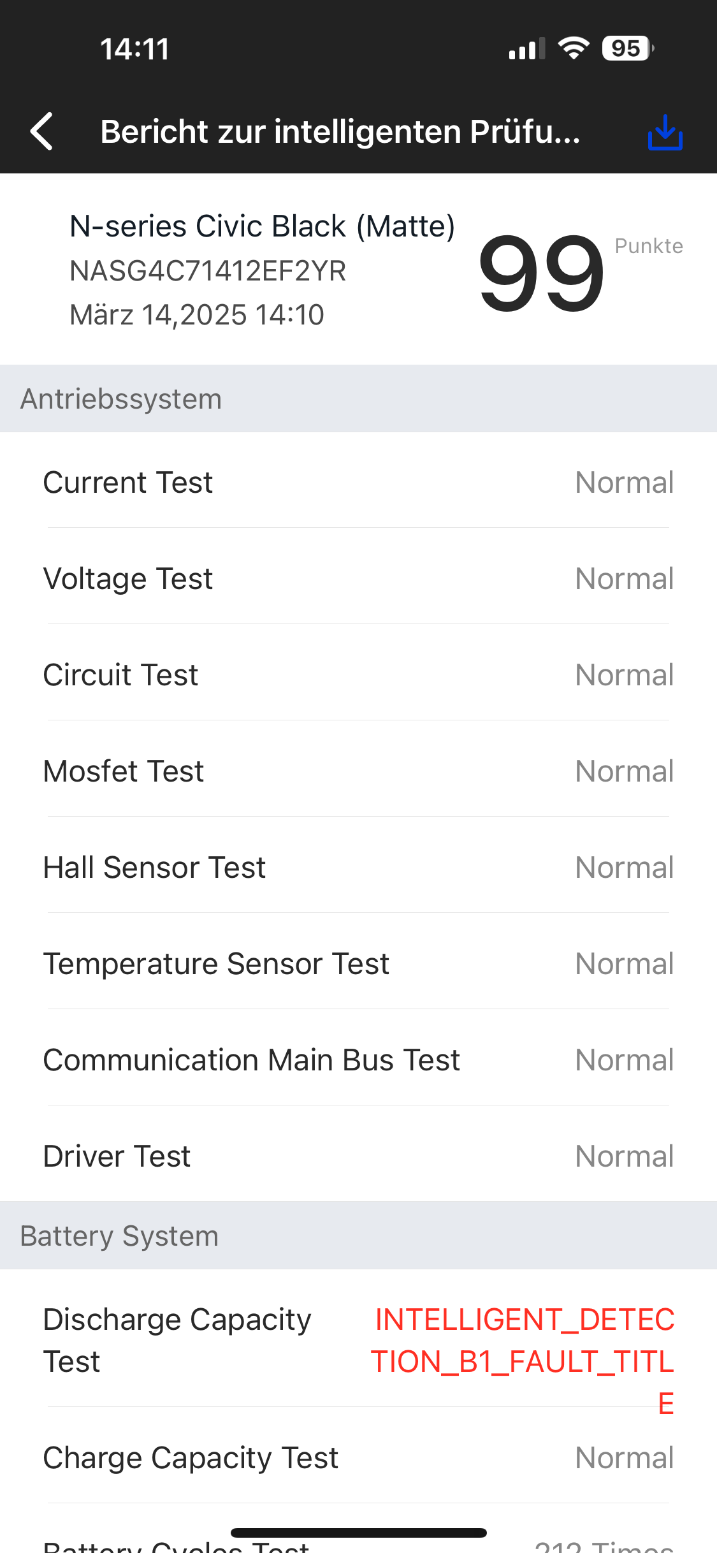The width and height of the screenshot is (717, 1553).
Task: Tap the Mosfet Test row
Action: tap(358, 771)
